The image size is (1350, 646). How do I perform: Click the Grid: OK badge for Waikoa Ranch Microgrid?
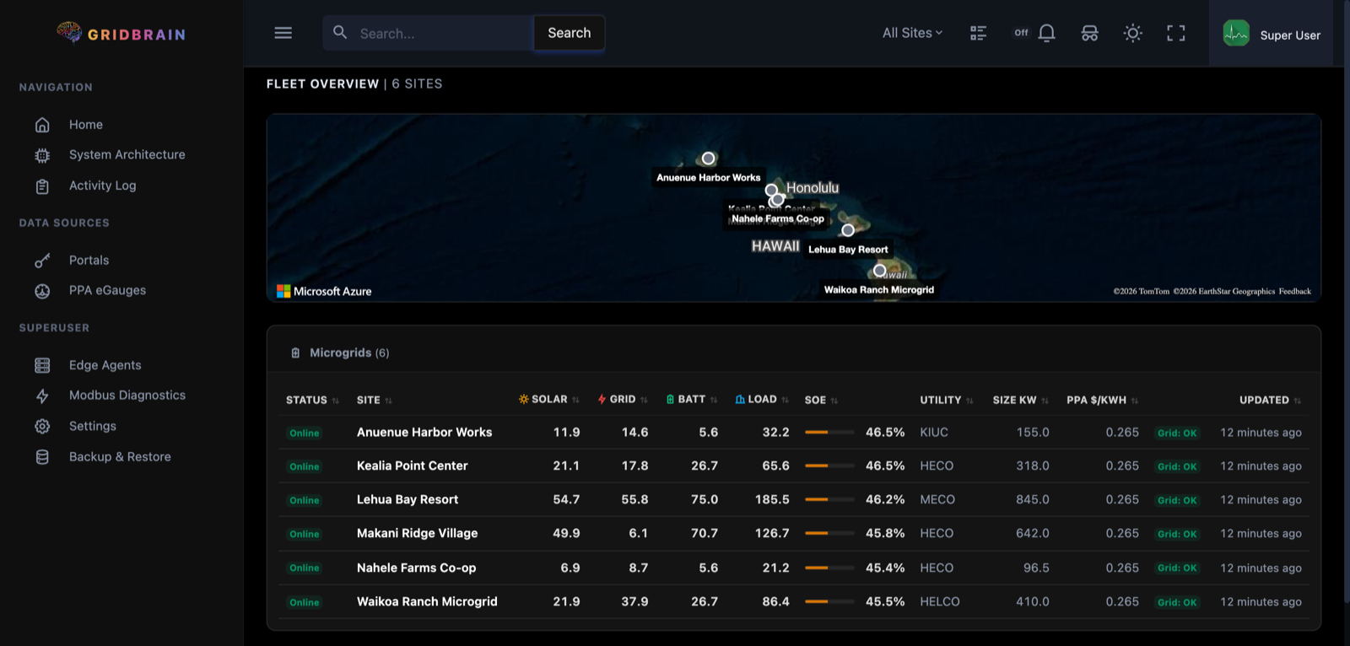coord(1177,602)
